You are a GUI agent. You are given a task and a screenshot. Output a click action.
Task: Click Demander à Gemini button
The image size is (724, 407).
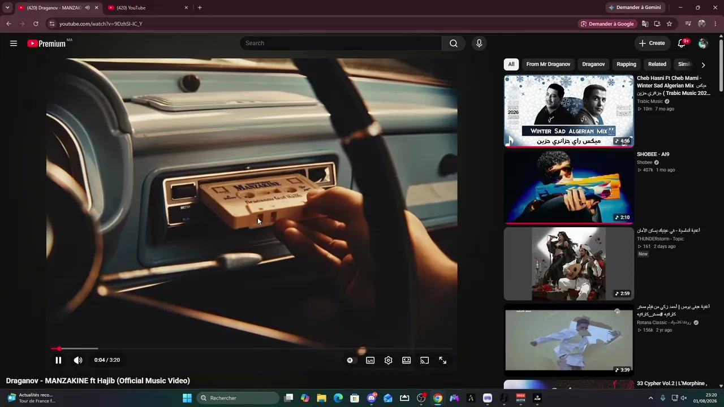coord(634,8)
